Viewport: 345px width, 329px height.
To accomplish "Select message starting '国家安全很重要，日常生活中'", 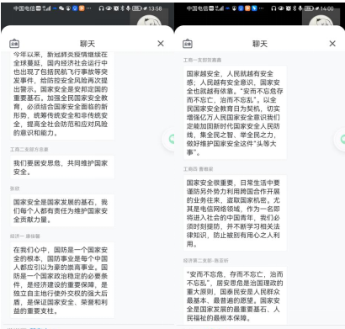I will click(235, 213).
